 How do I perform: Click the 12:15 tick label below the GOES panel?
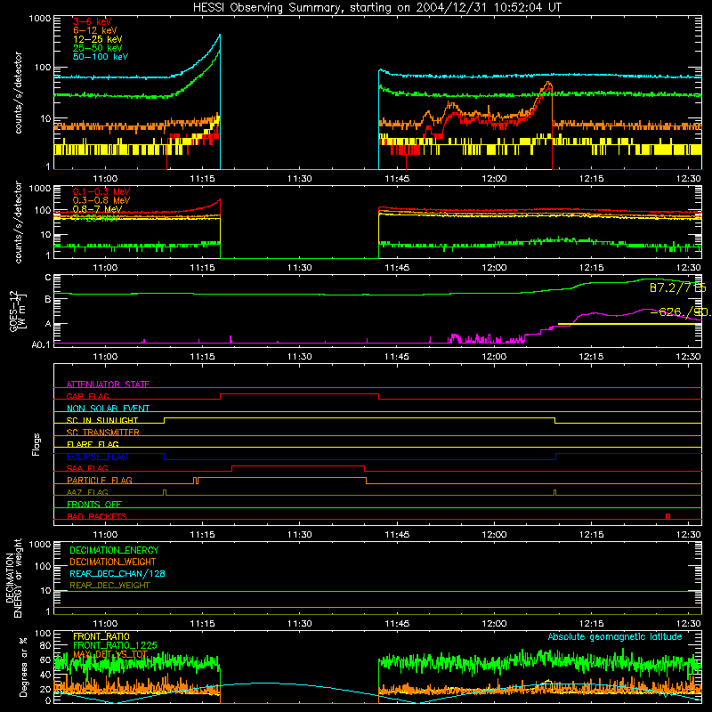591,357
